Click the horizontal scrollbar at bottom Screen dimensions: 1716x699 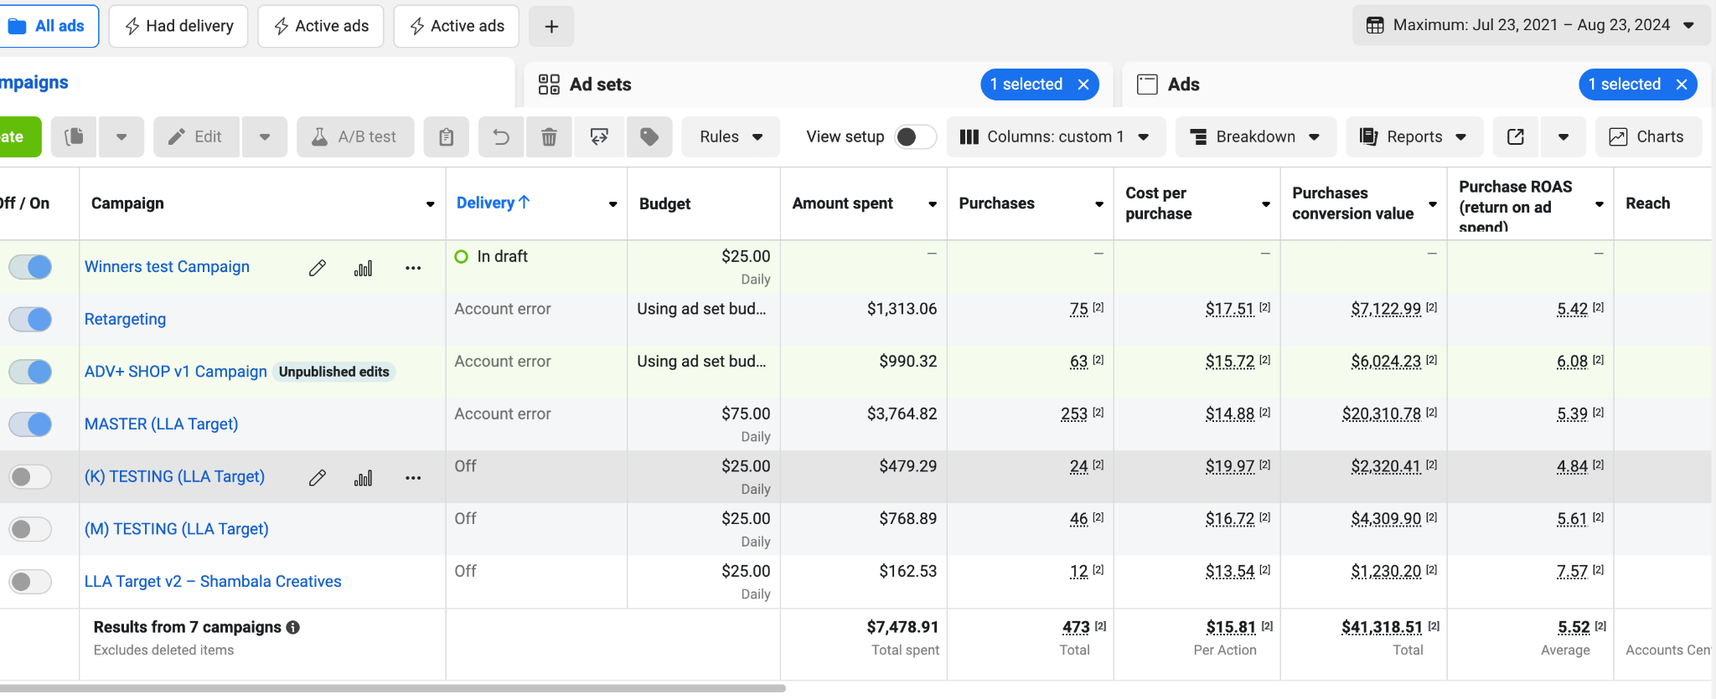pyautogui.click(x=392, y=688)
